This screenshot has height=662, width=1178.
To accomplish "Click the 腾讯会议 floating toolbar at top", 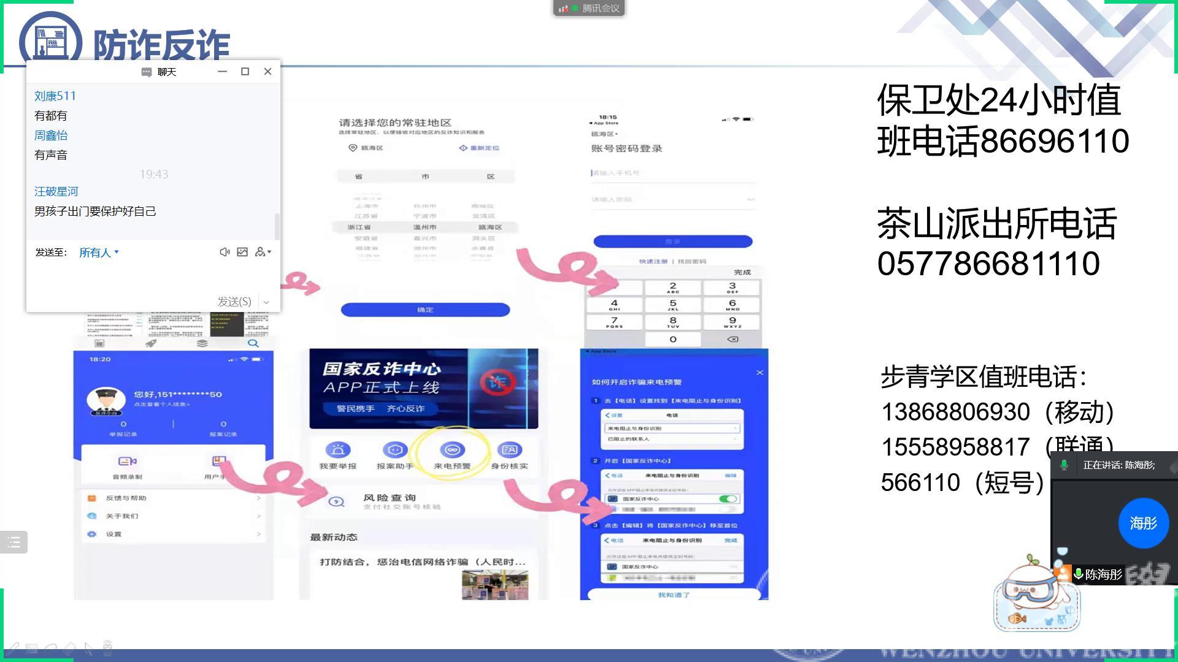I will pos(589,8).
